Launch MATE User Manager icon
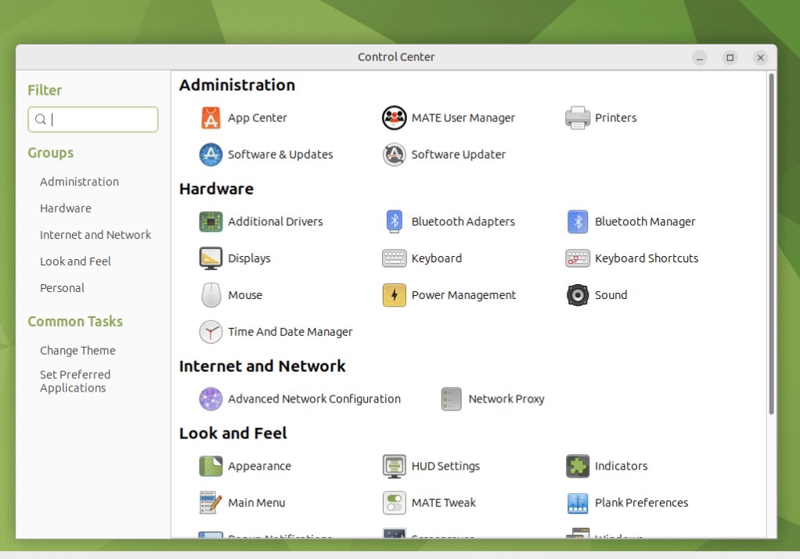This screenshot has height=559, width=800. [x=394, y=118]
